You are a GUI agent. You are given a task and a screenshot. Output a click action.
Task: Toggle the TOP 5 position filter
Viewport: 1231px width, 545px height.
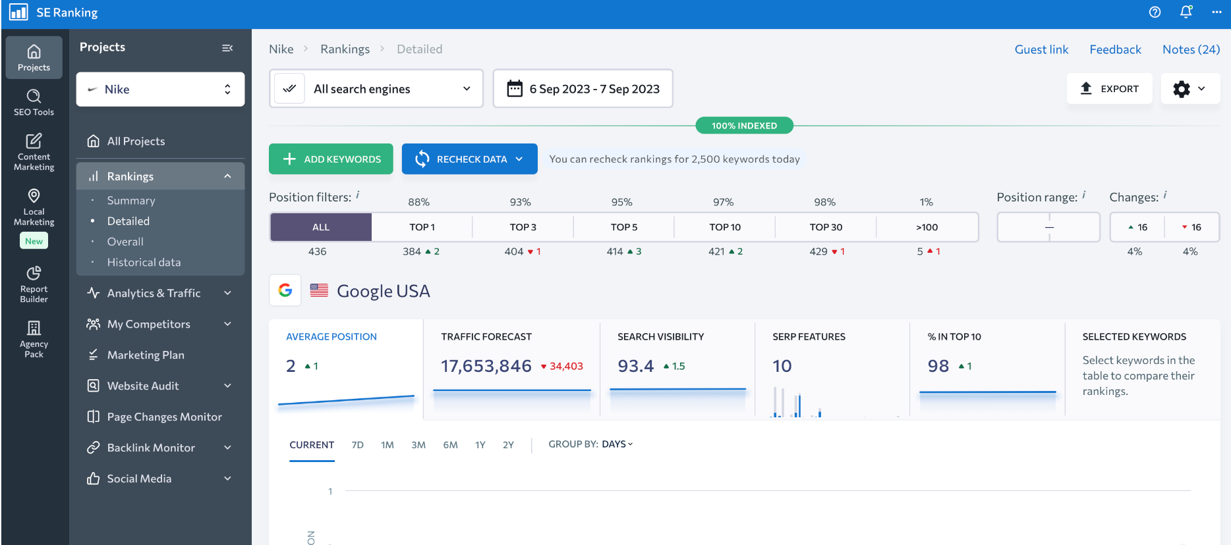[x=624, y=227]
